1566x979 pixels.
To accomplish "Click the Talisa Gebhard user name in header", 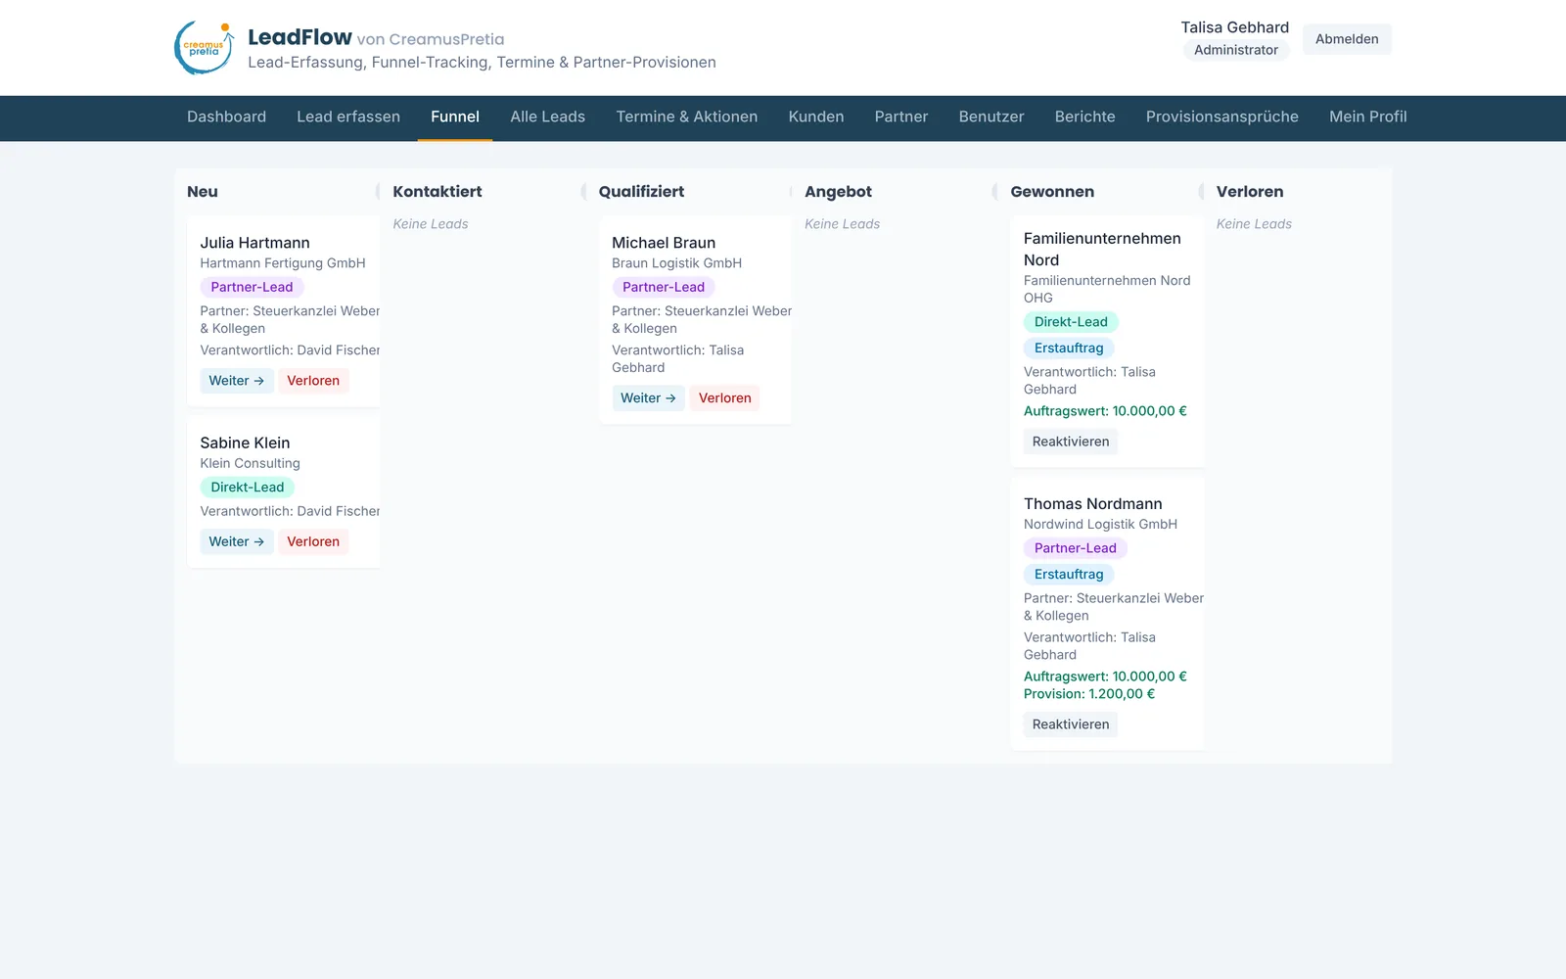I will [x=1235, y=27].
